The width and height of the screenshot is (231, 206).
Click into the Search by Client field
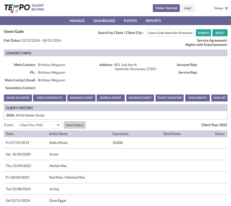(170, 33)
